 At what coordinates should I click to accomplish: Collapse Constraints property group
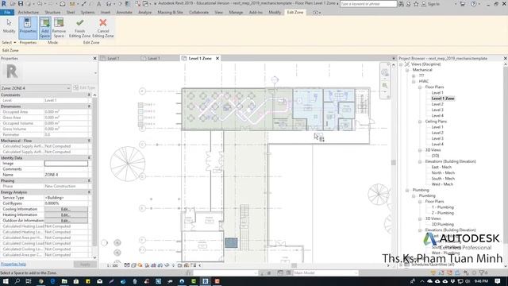pyautogui.click(x=89, y=95)
